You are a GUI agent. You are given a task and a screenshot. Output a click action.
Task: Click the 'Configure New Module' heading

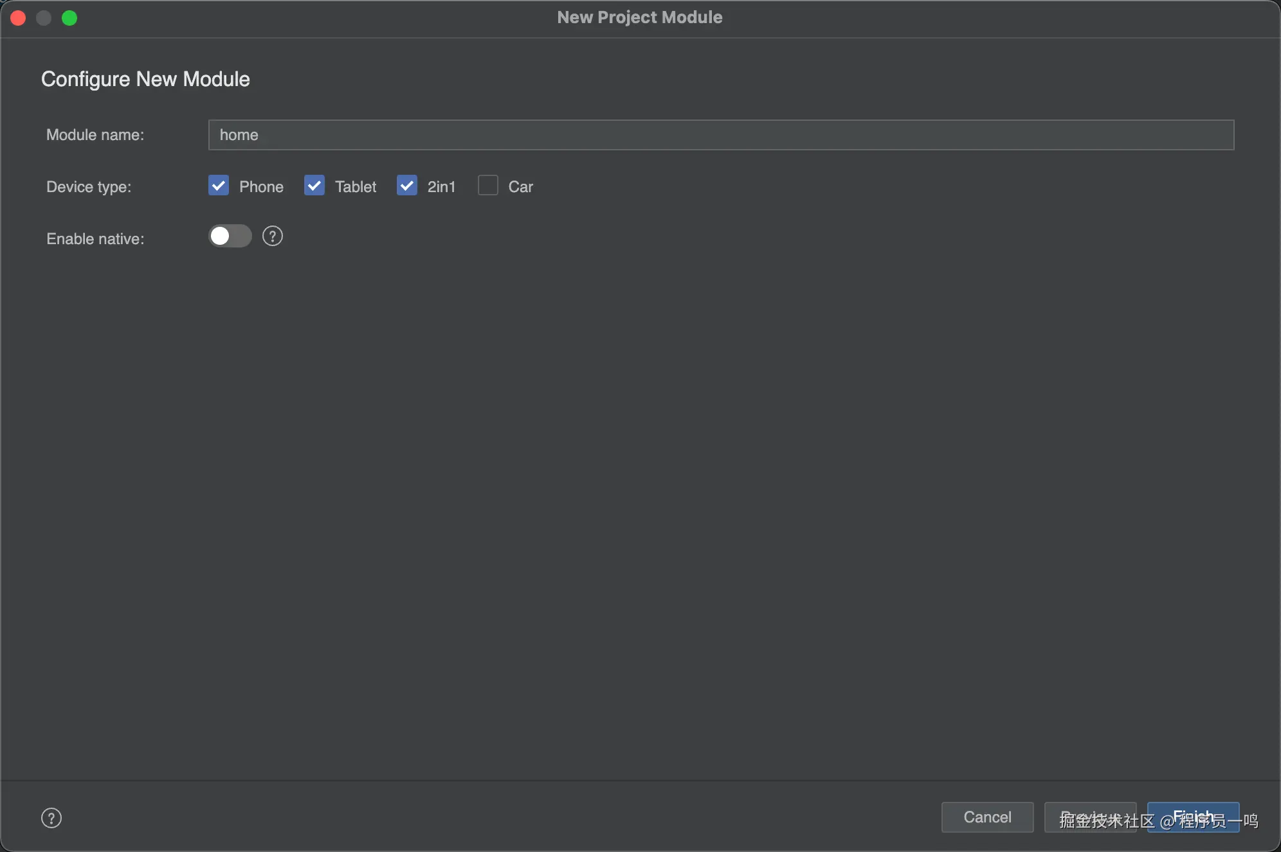(145, 79)
